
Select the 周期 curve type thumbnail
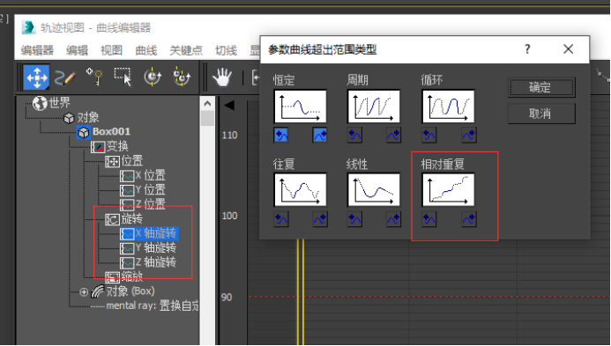coord(374,107)
